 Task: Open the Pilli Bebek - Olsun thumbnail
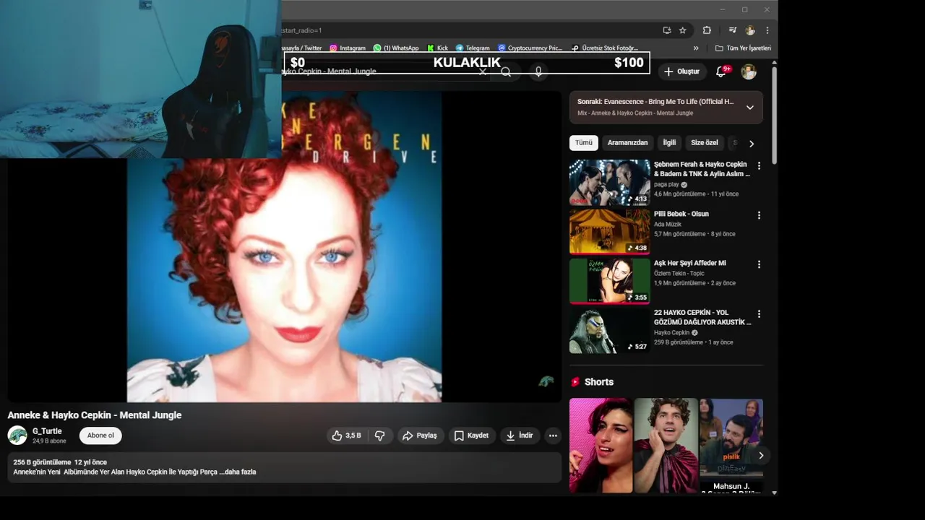point(610,232)
